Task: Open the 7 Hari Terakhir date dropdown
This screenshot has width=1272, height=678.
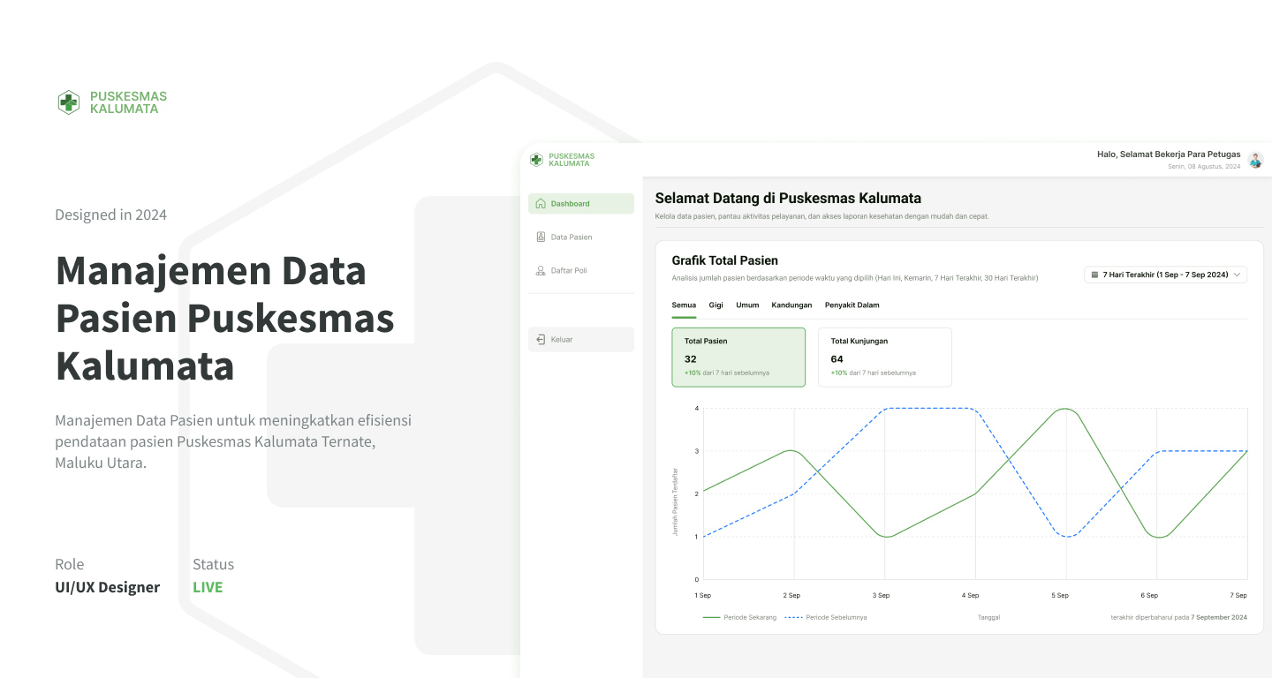Action: tap(1164, 275)
